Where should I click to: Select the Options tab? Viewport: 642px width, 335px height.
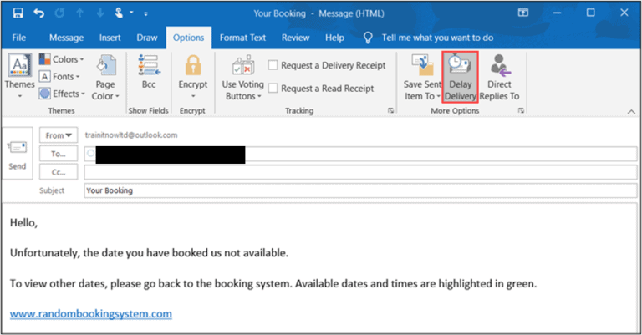[188, 38]
